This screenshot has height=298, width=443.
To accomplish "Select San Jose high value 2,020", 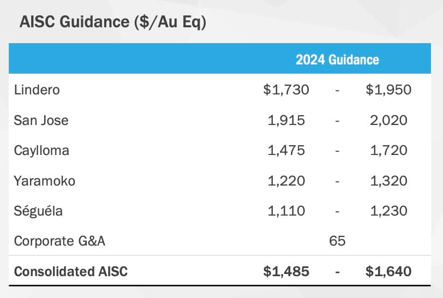I will point(388,120).
